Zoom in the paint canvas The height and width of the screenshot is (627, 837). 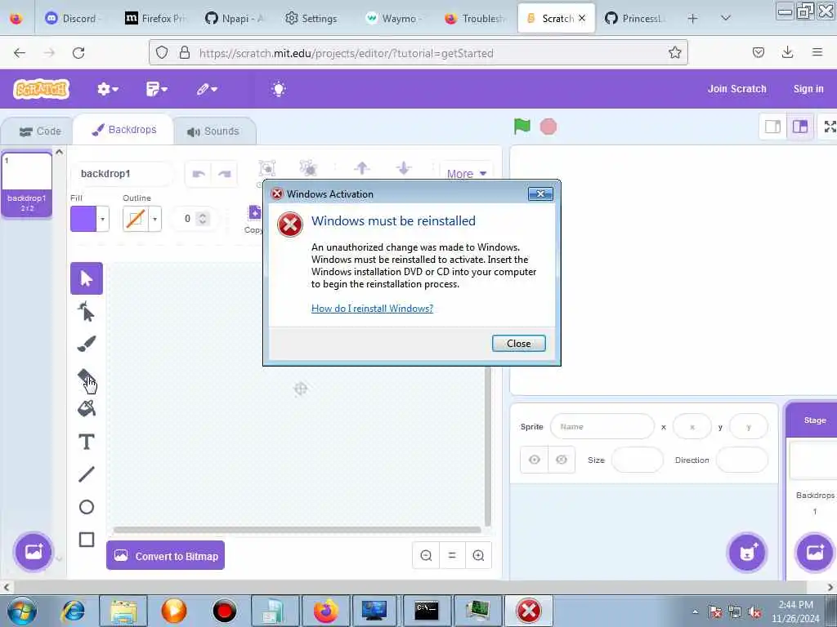pos(478,555)
